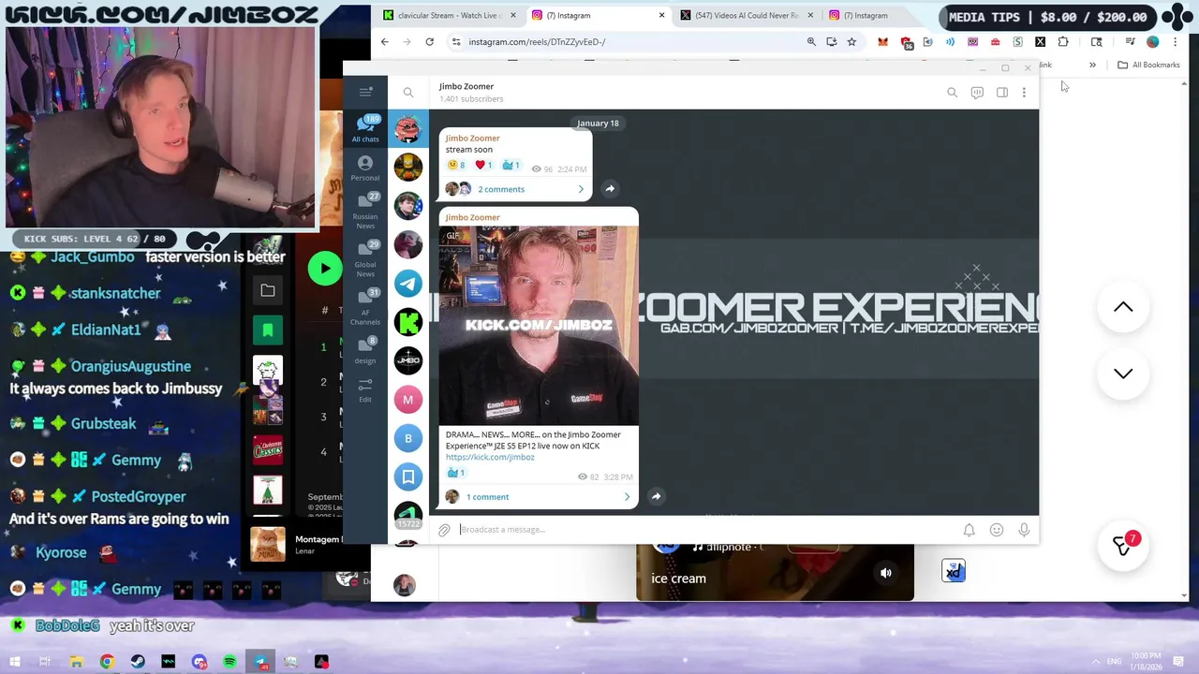
Task: Open Chrome extensions puzzle menu
Action: [x=1063, y=41]
